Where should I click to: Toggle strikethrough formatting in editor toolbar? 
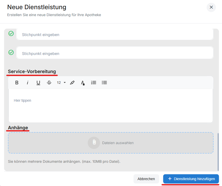[x=49, y=83]
